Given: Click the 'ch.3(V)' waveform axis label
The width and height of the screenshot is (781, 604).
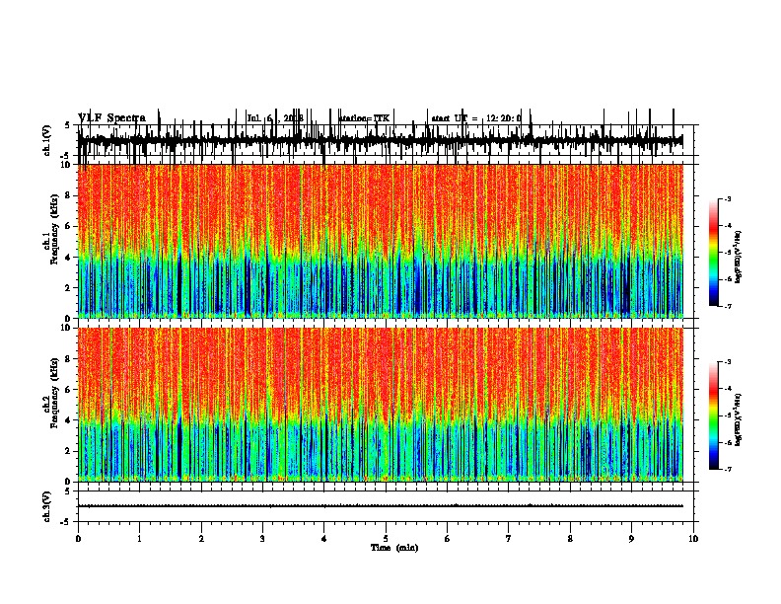Looking at the screenshot, I should [46, 506].
